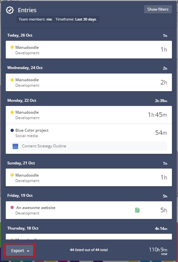Click the pink dot of An awesome website
This screenshot has height=262, width=178.
(x=12, y=207)
